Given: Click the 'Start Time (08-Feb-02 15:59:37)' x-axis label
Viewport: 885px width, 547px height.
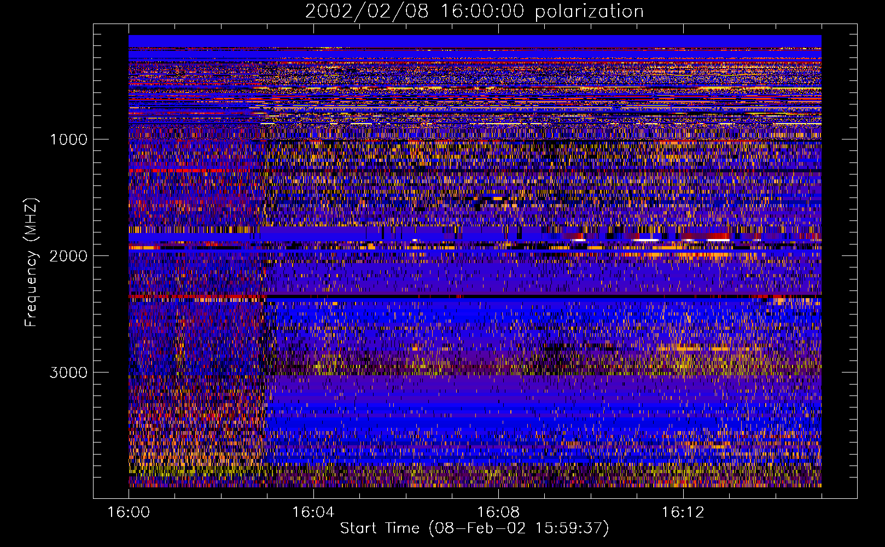Looking at the screenshot, I should coord(474,528).
